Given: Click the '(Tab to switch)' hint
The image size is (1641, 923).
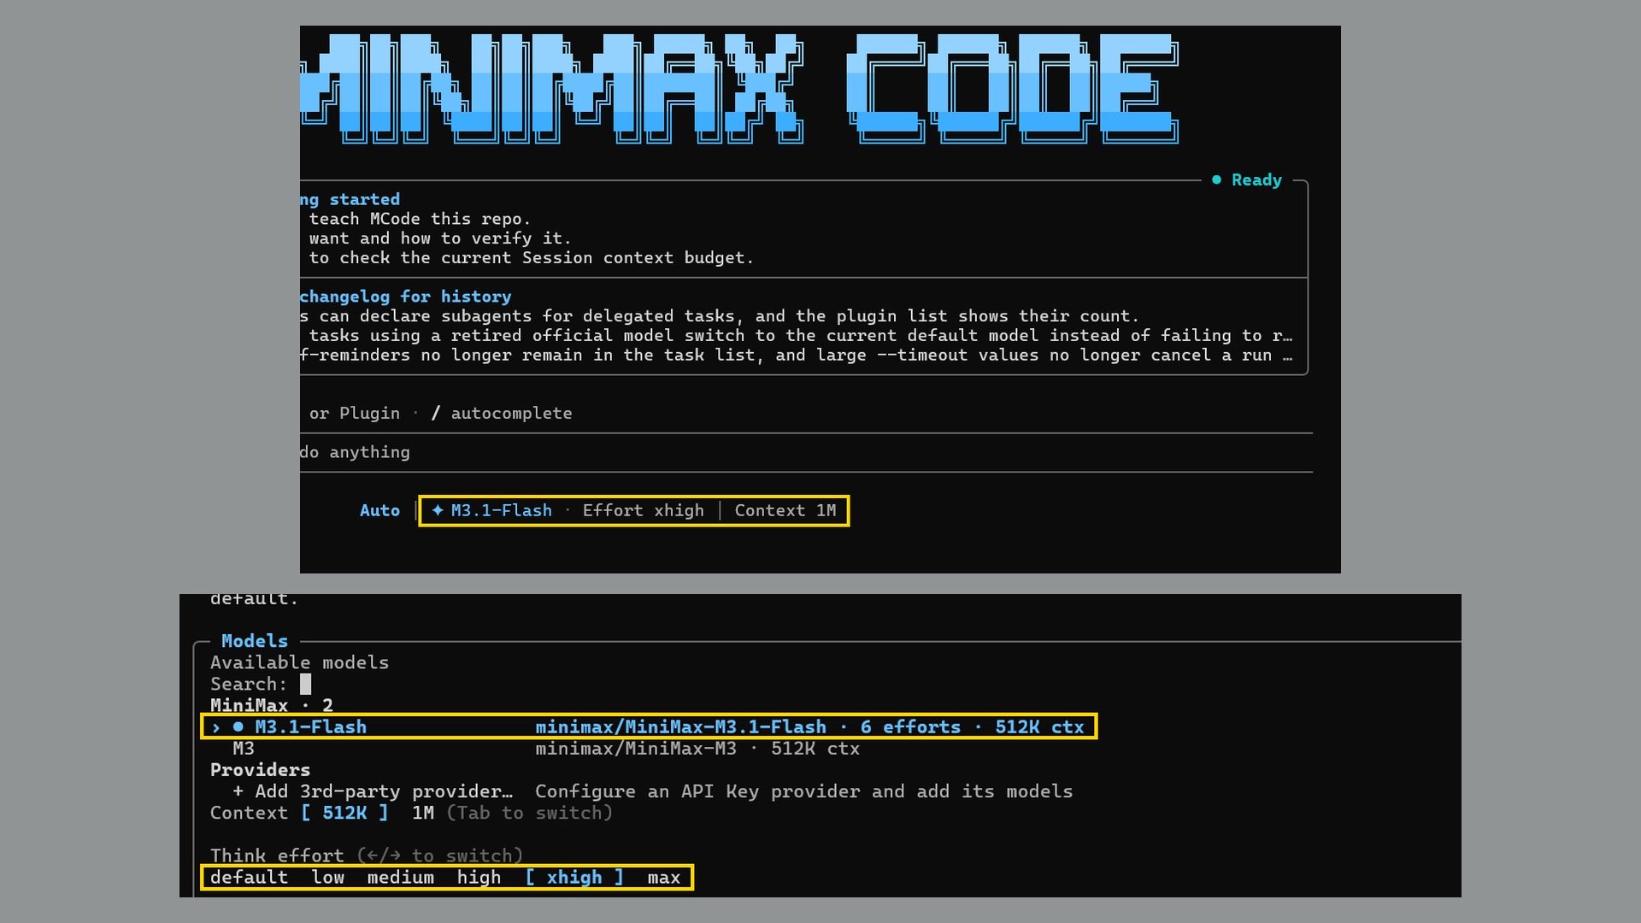Looking at the screenshot, I should tap(530, 813).
